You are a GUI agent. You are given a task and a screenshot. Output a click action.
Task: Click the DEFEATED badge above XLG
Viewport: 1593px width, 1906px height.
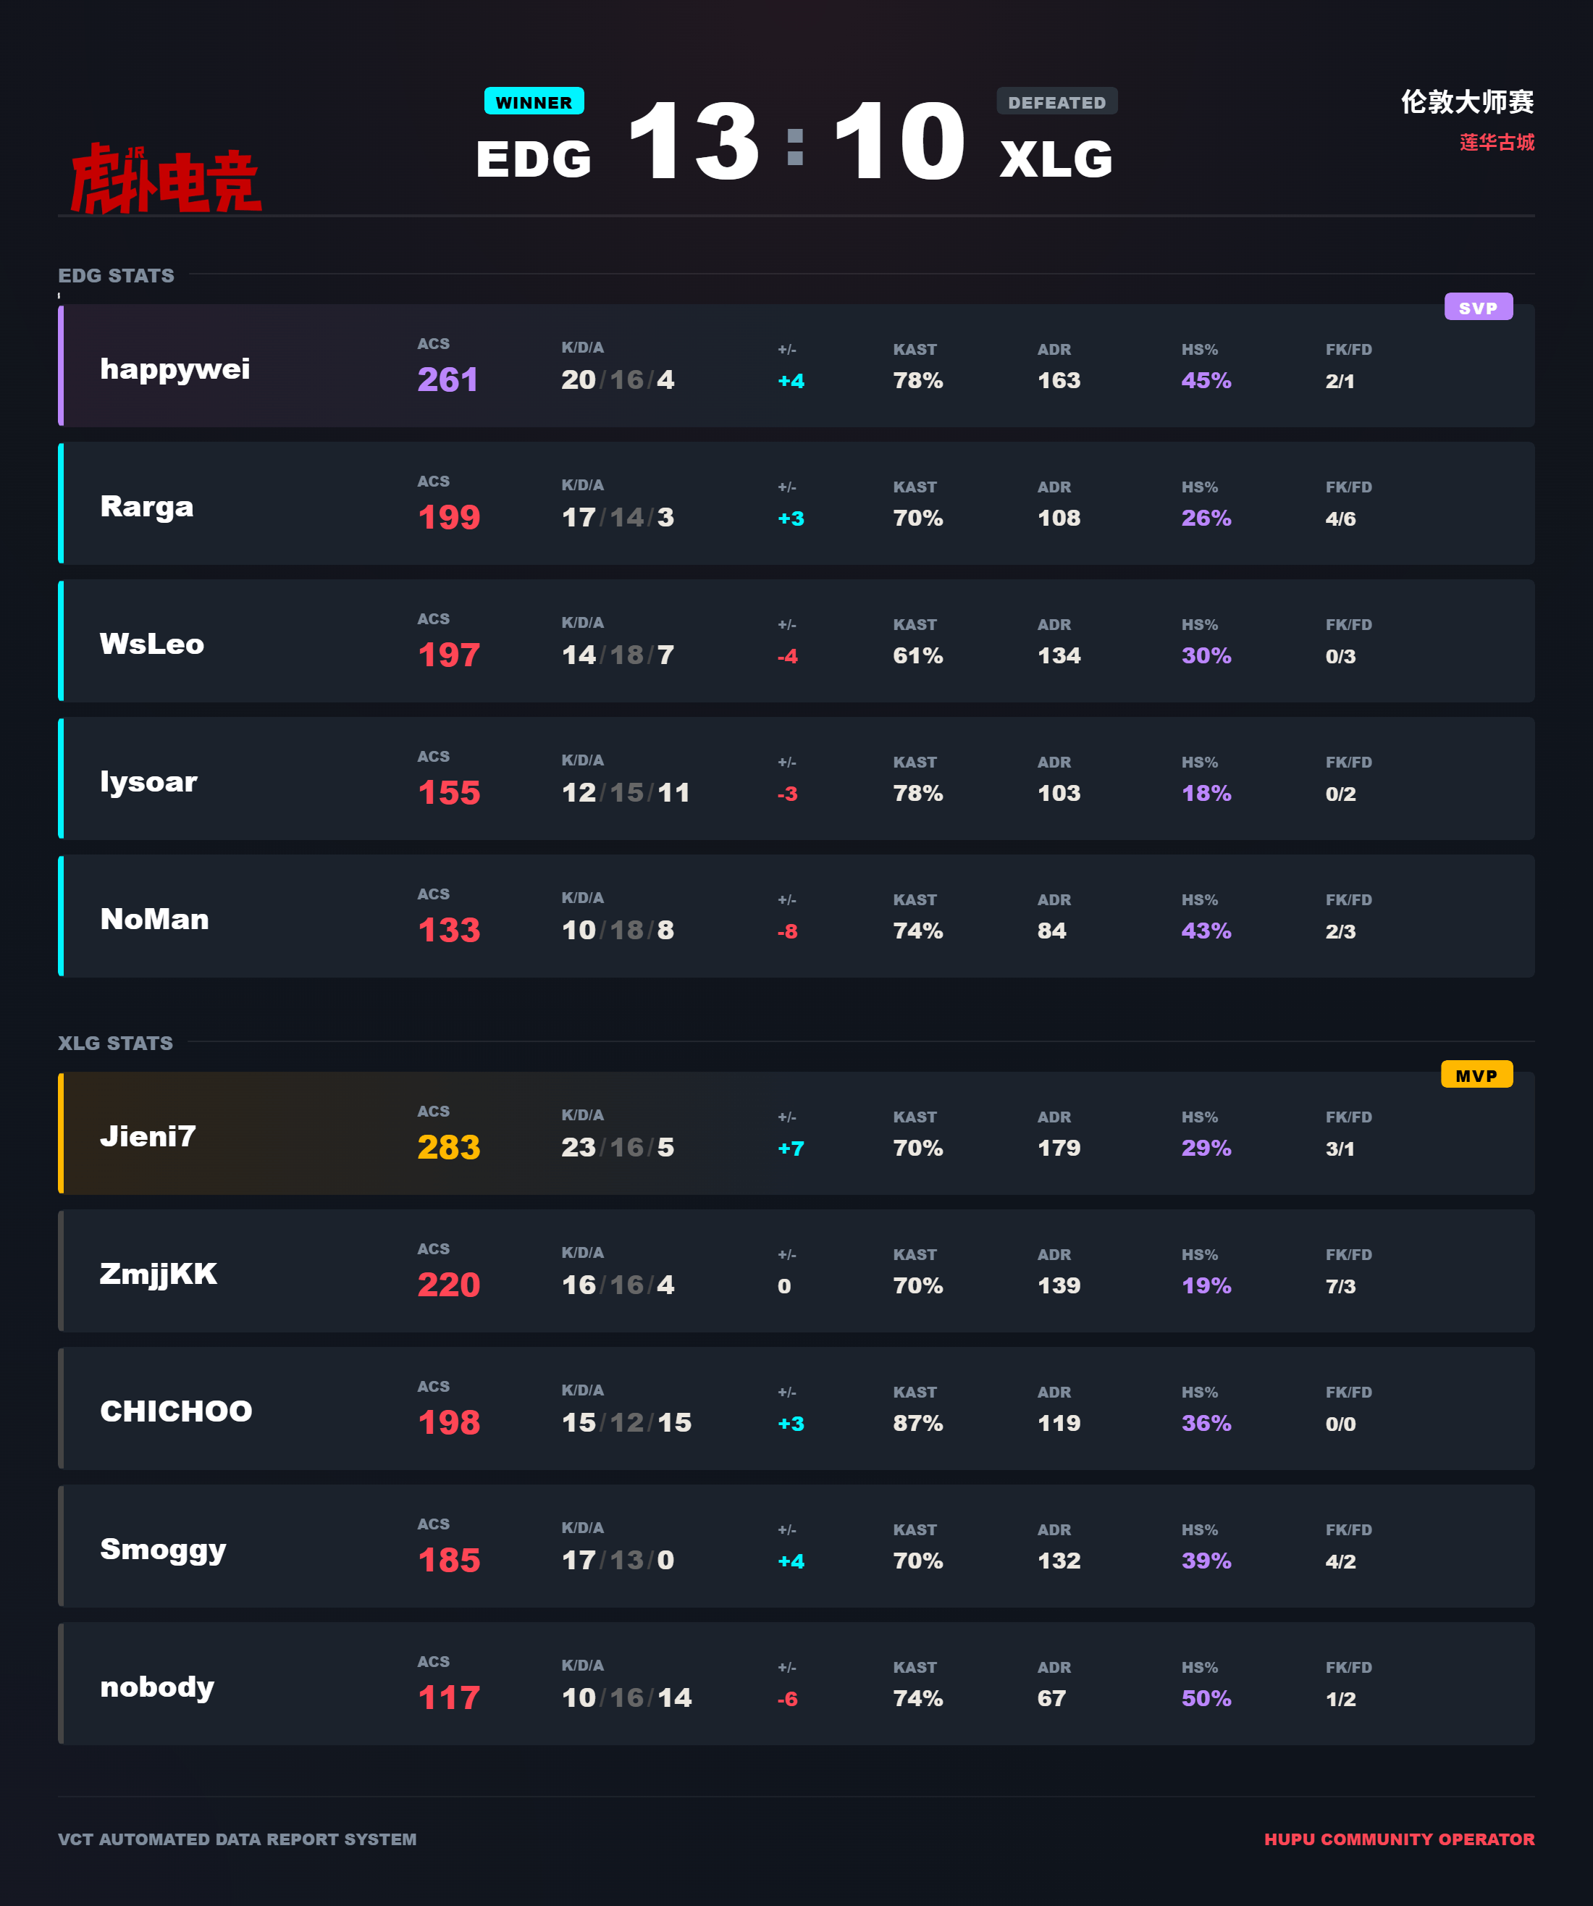pos(1056,101)
